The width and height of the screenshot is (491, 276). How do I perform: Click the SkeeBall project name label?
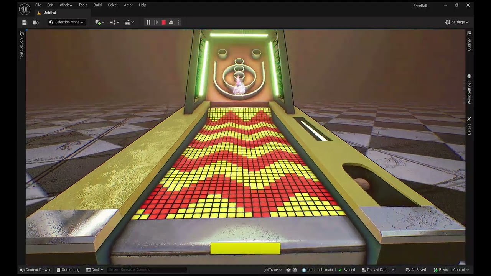tap(420, 5)
